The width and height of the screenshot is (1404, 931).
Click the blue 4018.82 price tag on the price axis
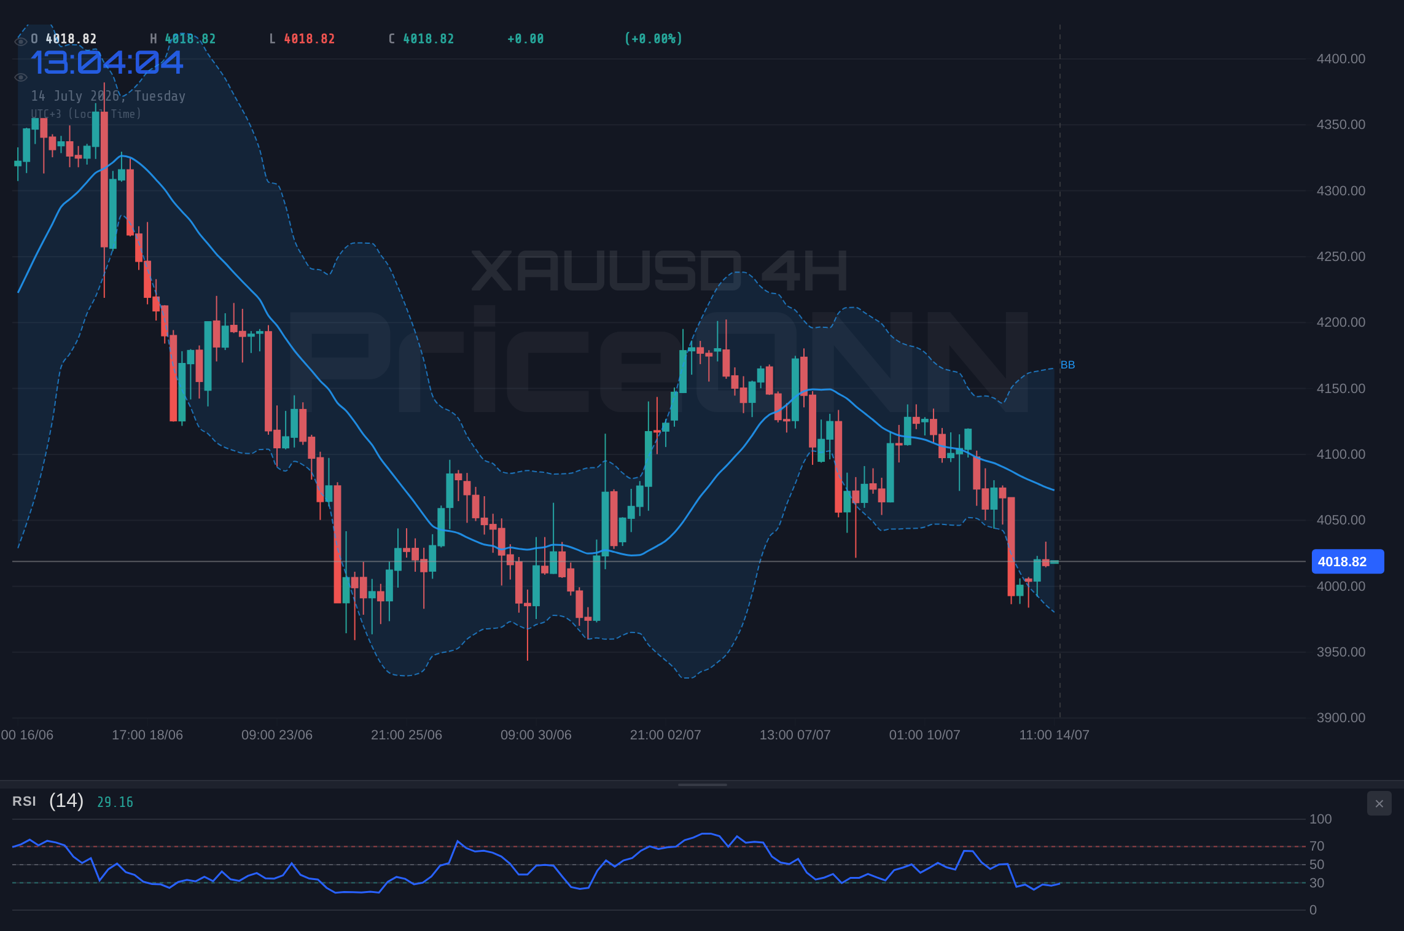[x=1347, y=561]
